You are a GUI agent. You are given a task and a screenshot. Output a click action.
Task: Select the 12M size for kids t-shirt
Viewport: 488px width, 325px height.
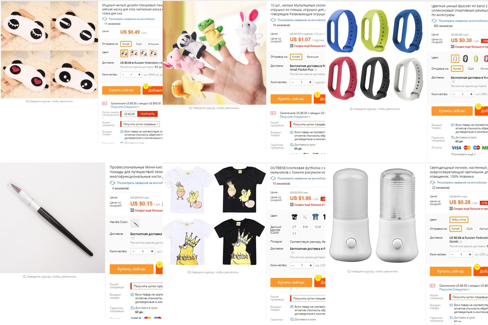(x=318, y=227)
